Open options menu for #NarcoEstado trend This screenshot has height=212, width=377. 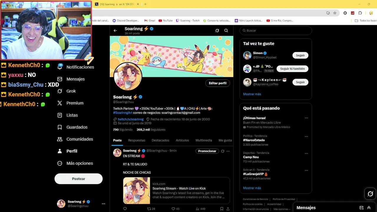pos(306,136)
